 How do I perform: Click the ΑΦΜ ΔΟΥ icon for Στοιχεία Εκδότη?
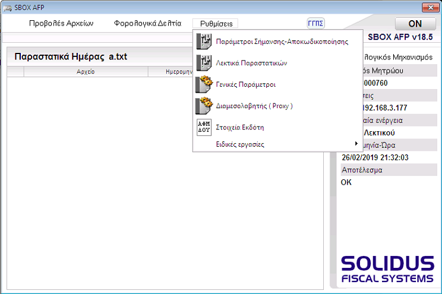pyautogui.click(x=204, y=127)
